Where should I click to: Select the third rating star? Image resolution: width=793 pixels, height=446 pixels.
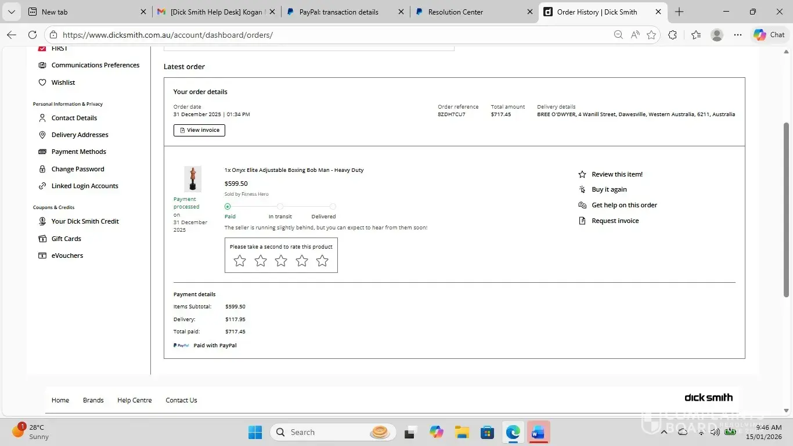pos(281,261)
